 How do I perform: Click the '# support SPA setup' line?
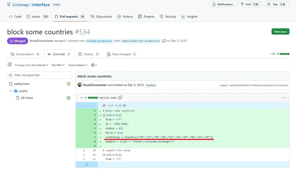coord(116,151)
